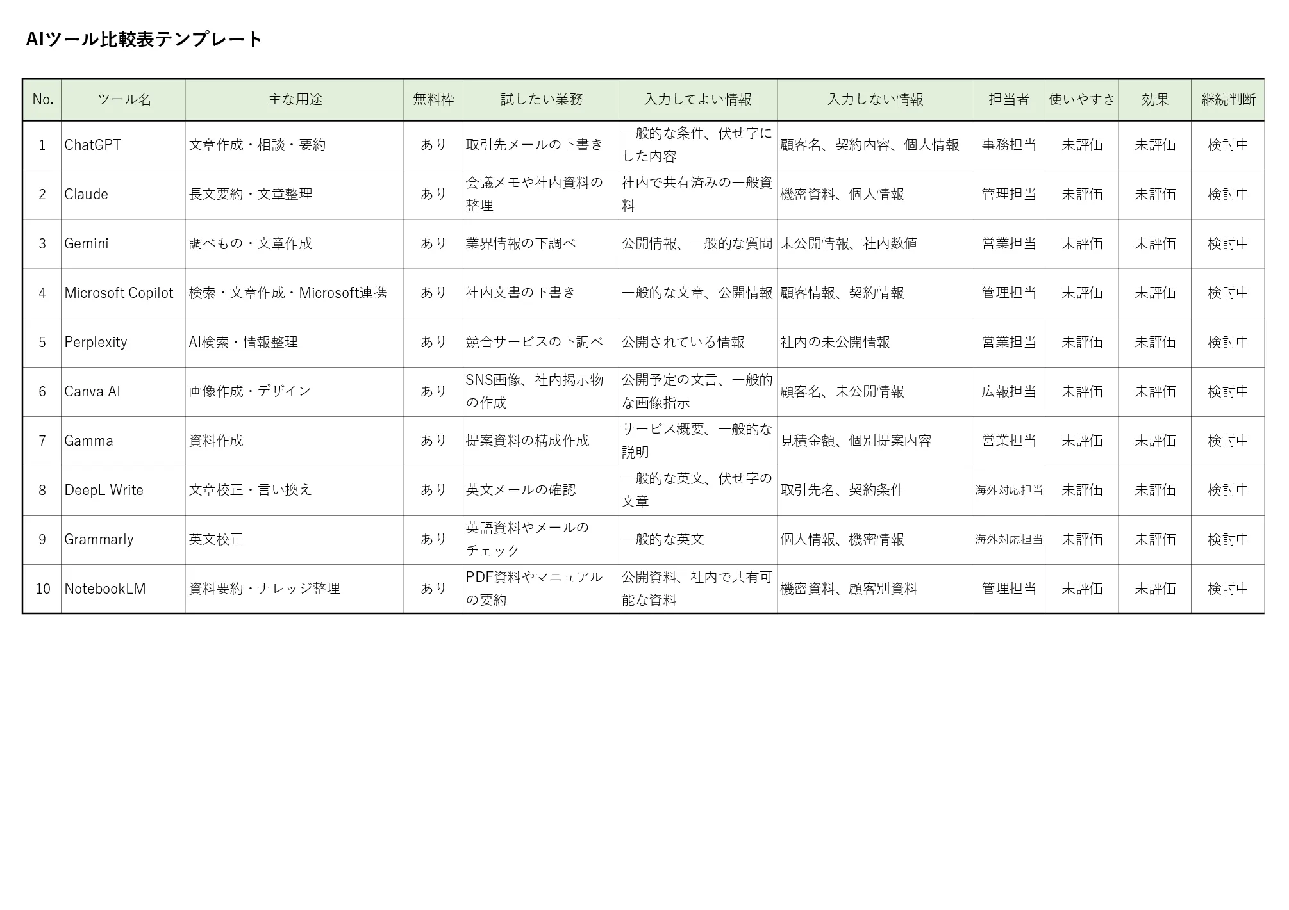Screen dimensions: 1289x910
Task: Select the ツール名 column header
Action: point(124,100)
